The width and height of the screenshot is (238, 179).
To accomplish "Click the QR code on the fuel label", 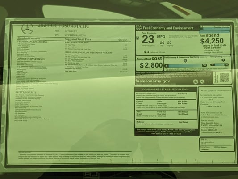I will (224, 77).
